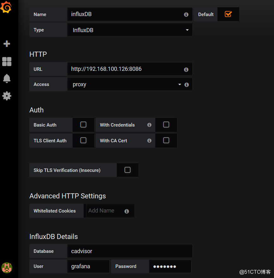Open the Create plus menu in sidebar

[x=7, y=44]
